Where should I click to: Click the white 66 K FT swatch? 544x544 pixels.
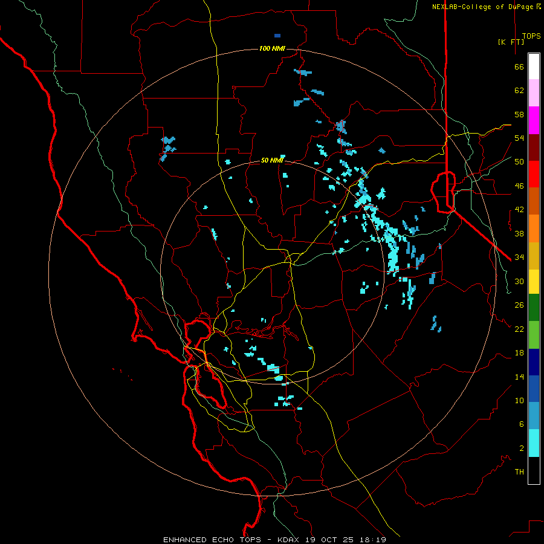[x=534, y=66]
